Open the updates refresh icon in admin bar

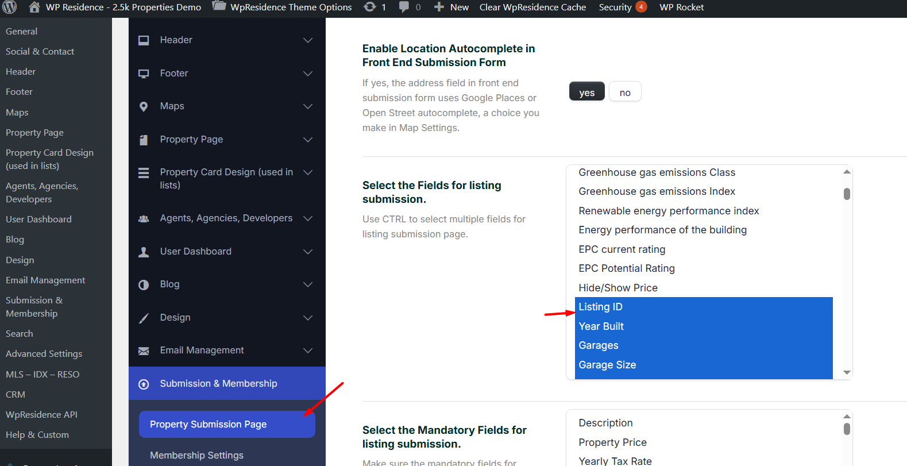tap(370, 7)
